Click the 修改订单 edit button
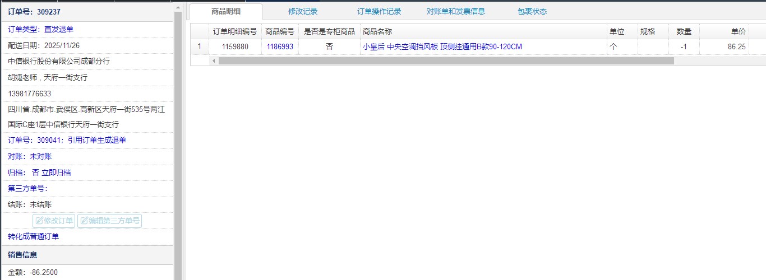 [x=54, y=221]
